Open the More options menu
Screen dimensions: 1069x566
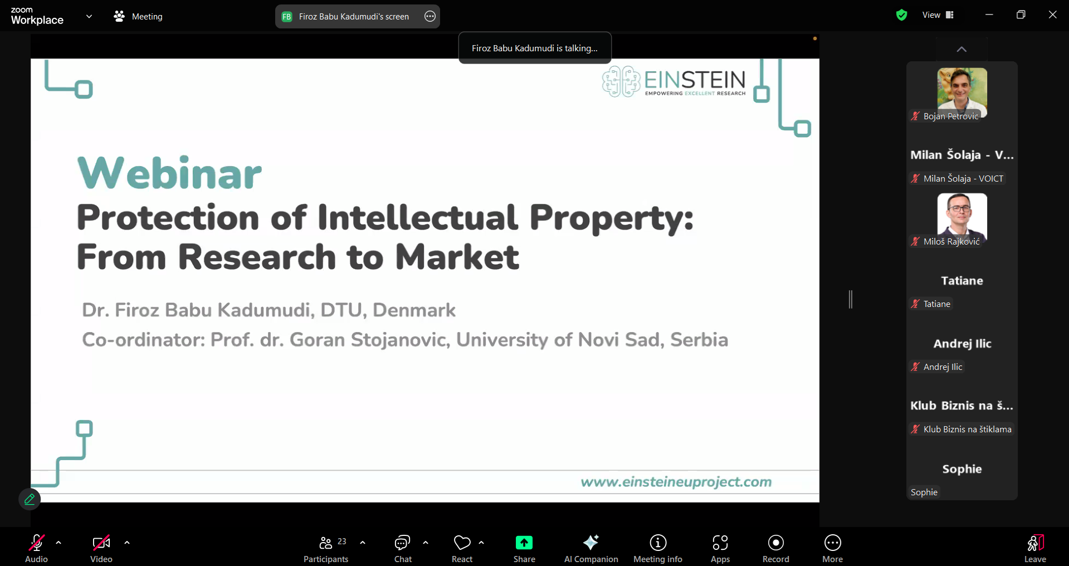click(x=833, y=549)
